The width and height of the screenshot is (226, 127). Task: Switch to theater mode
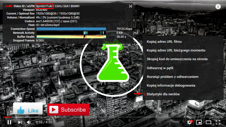[209, 122]
